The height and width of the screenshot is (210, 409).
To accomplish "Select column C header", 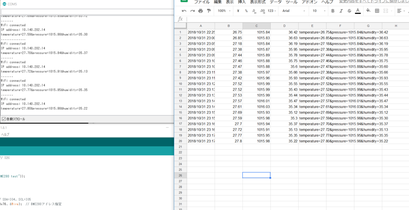I will click(x=256, y=25).
